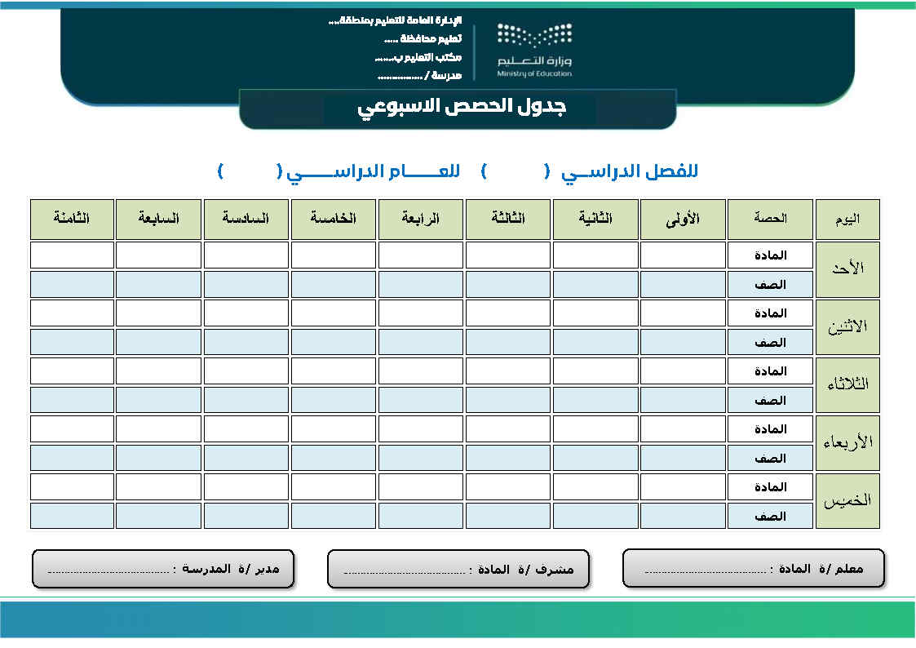Click the 'المادة' label in the الأربعاء row
This screenshot has height=648, width=916.
770,429
